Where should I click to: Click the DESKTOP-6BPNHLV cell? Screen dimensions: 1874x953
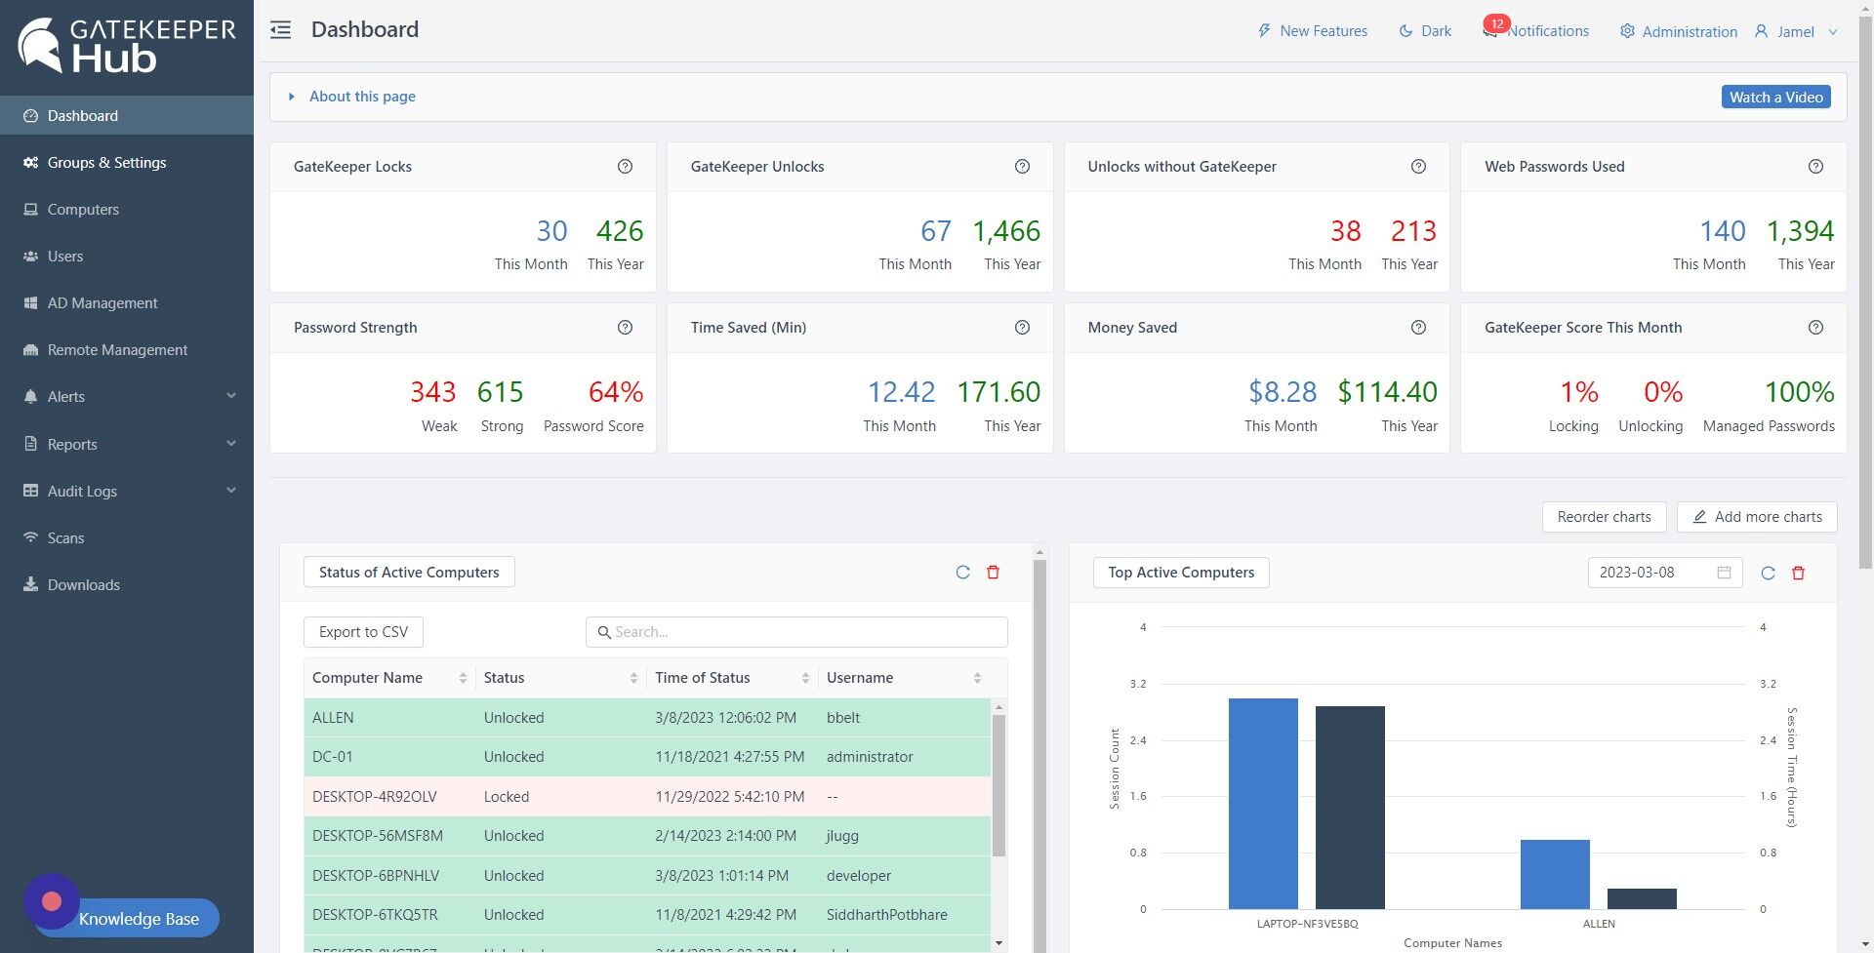point(389,876)
